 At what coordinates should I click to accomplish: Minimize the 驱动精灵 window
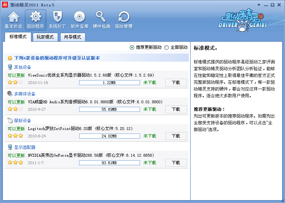tap(266, 5)
